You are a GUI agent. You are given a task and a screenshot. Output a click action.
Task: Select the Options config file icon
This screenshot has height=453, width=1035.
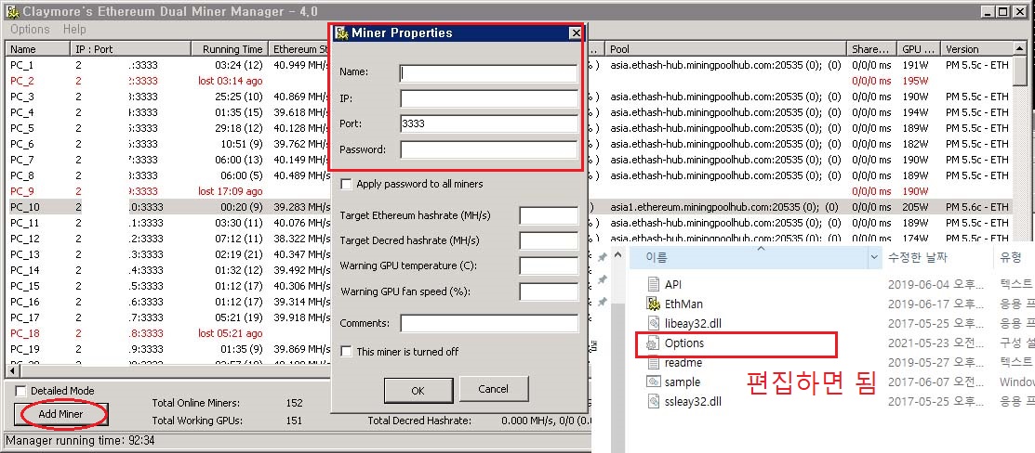pyautogui.click(x=654, y=343)
